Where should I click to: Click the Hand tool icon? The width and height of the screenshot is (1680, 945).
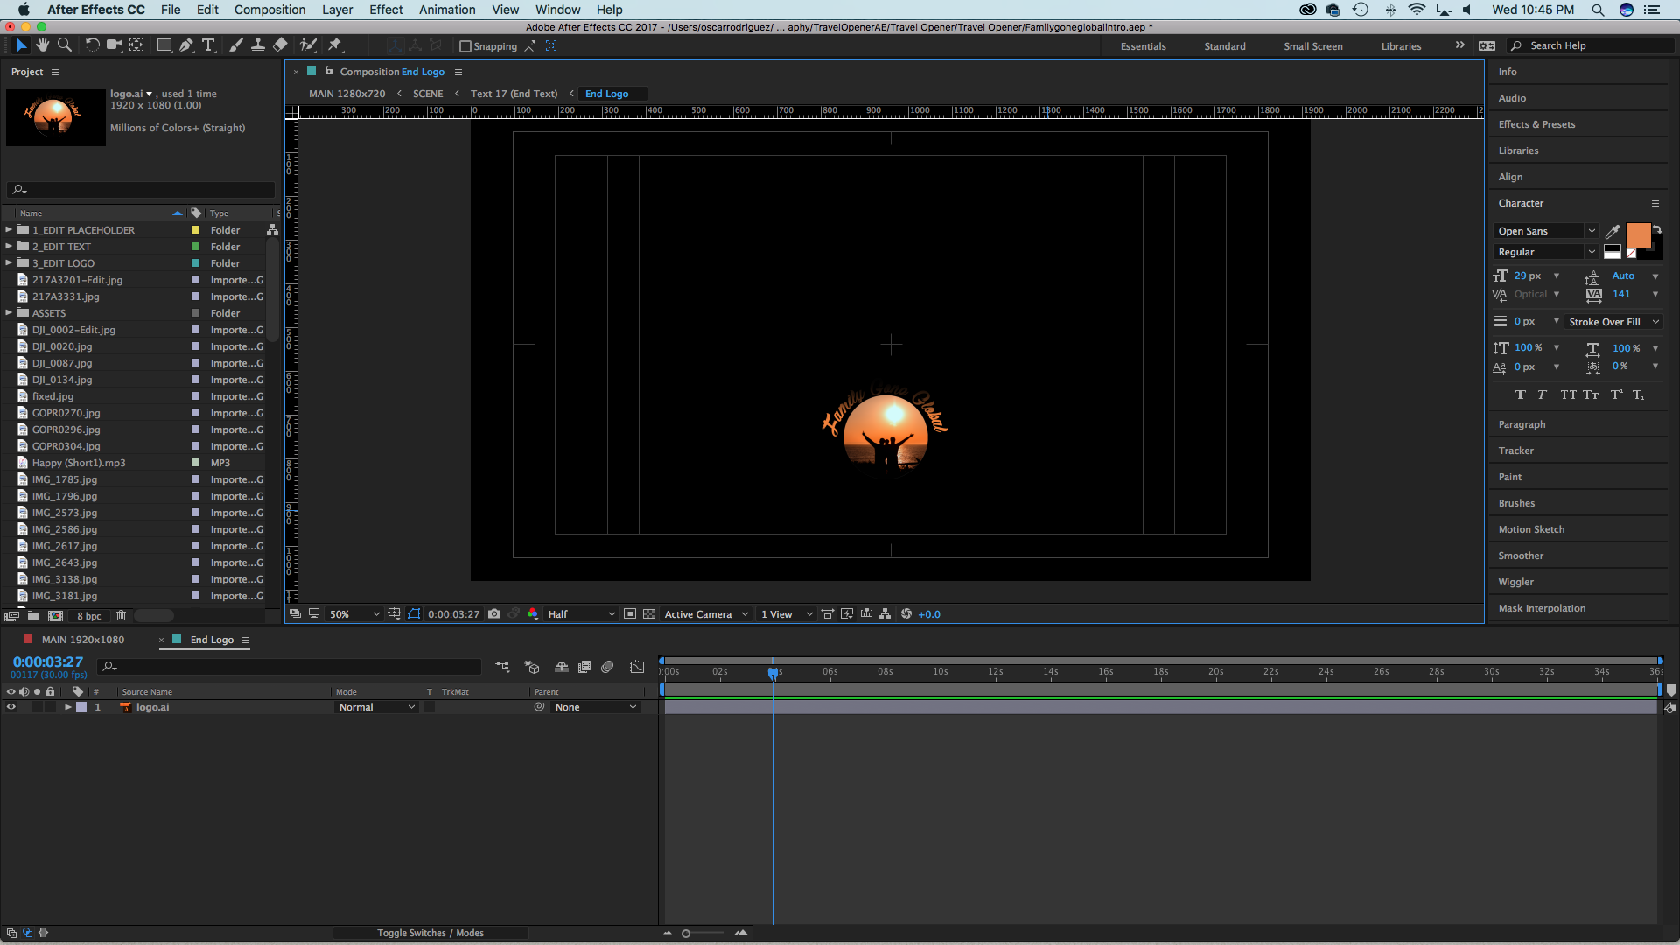tap(41, 46)
